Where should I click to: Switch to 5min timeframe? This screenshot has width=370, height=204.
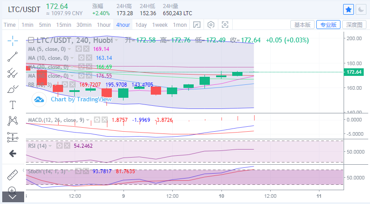point(45,25)
